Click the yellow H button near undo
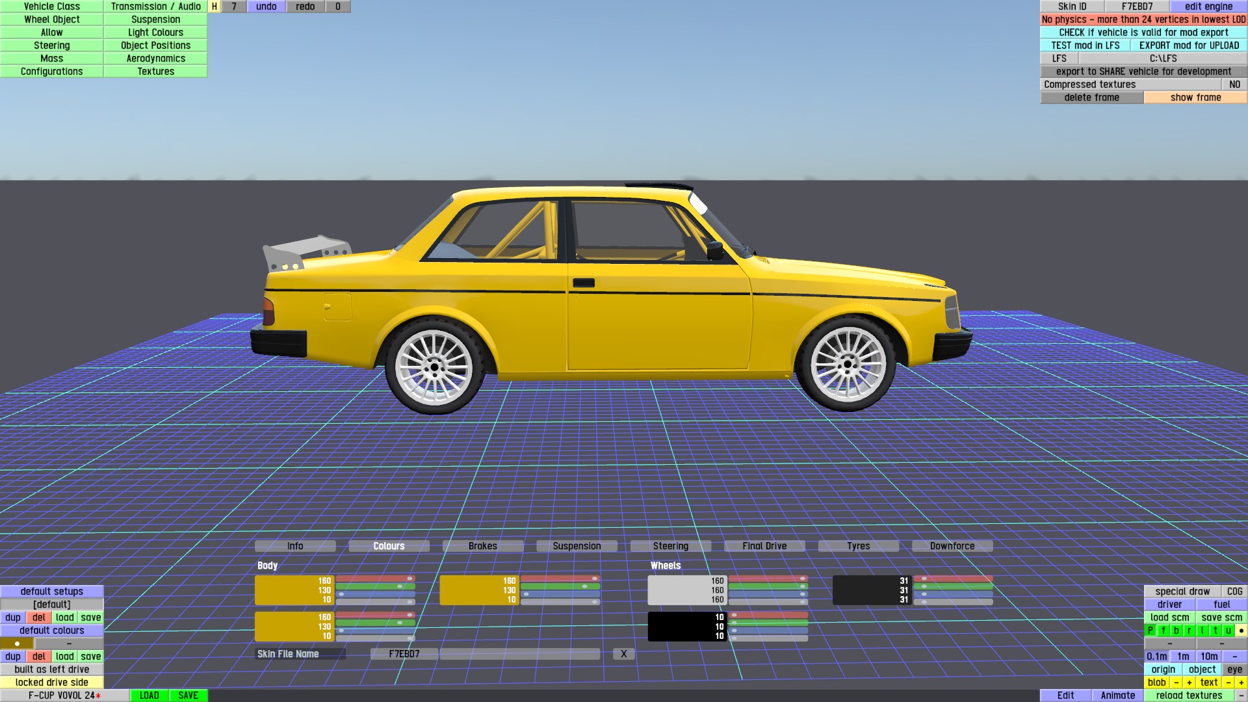Viewport: 1248px width, 702px height. (214, 6)
